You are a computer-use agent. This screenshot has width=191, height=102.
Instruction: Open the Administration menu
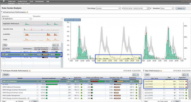pos(40,1)
